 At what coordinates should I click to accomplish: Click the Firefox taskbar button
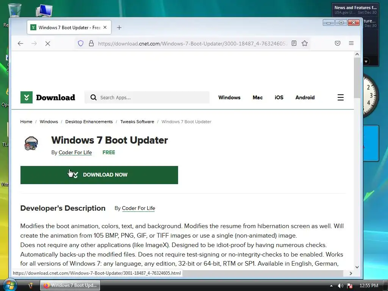[x=70, y=285]
